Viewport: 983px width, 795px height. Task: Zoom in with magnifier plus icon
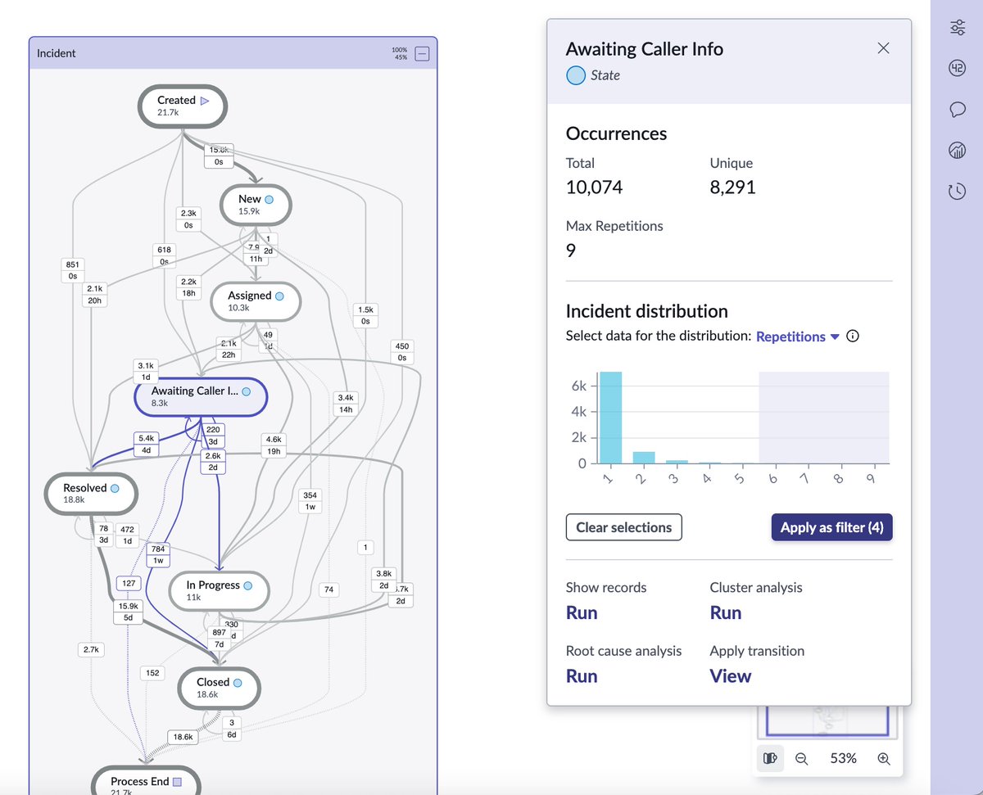[883, 758]
